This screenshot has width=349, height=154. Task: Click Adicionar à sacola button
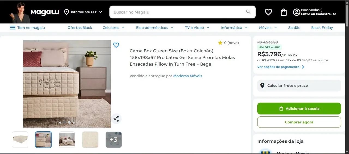[299, 108]
